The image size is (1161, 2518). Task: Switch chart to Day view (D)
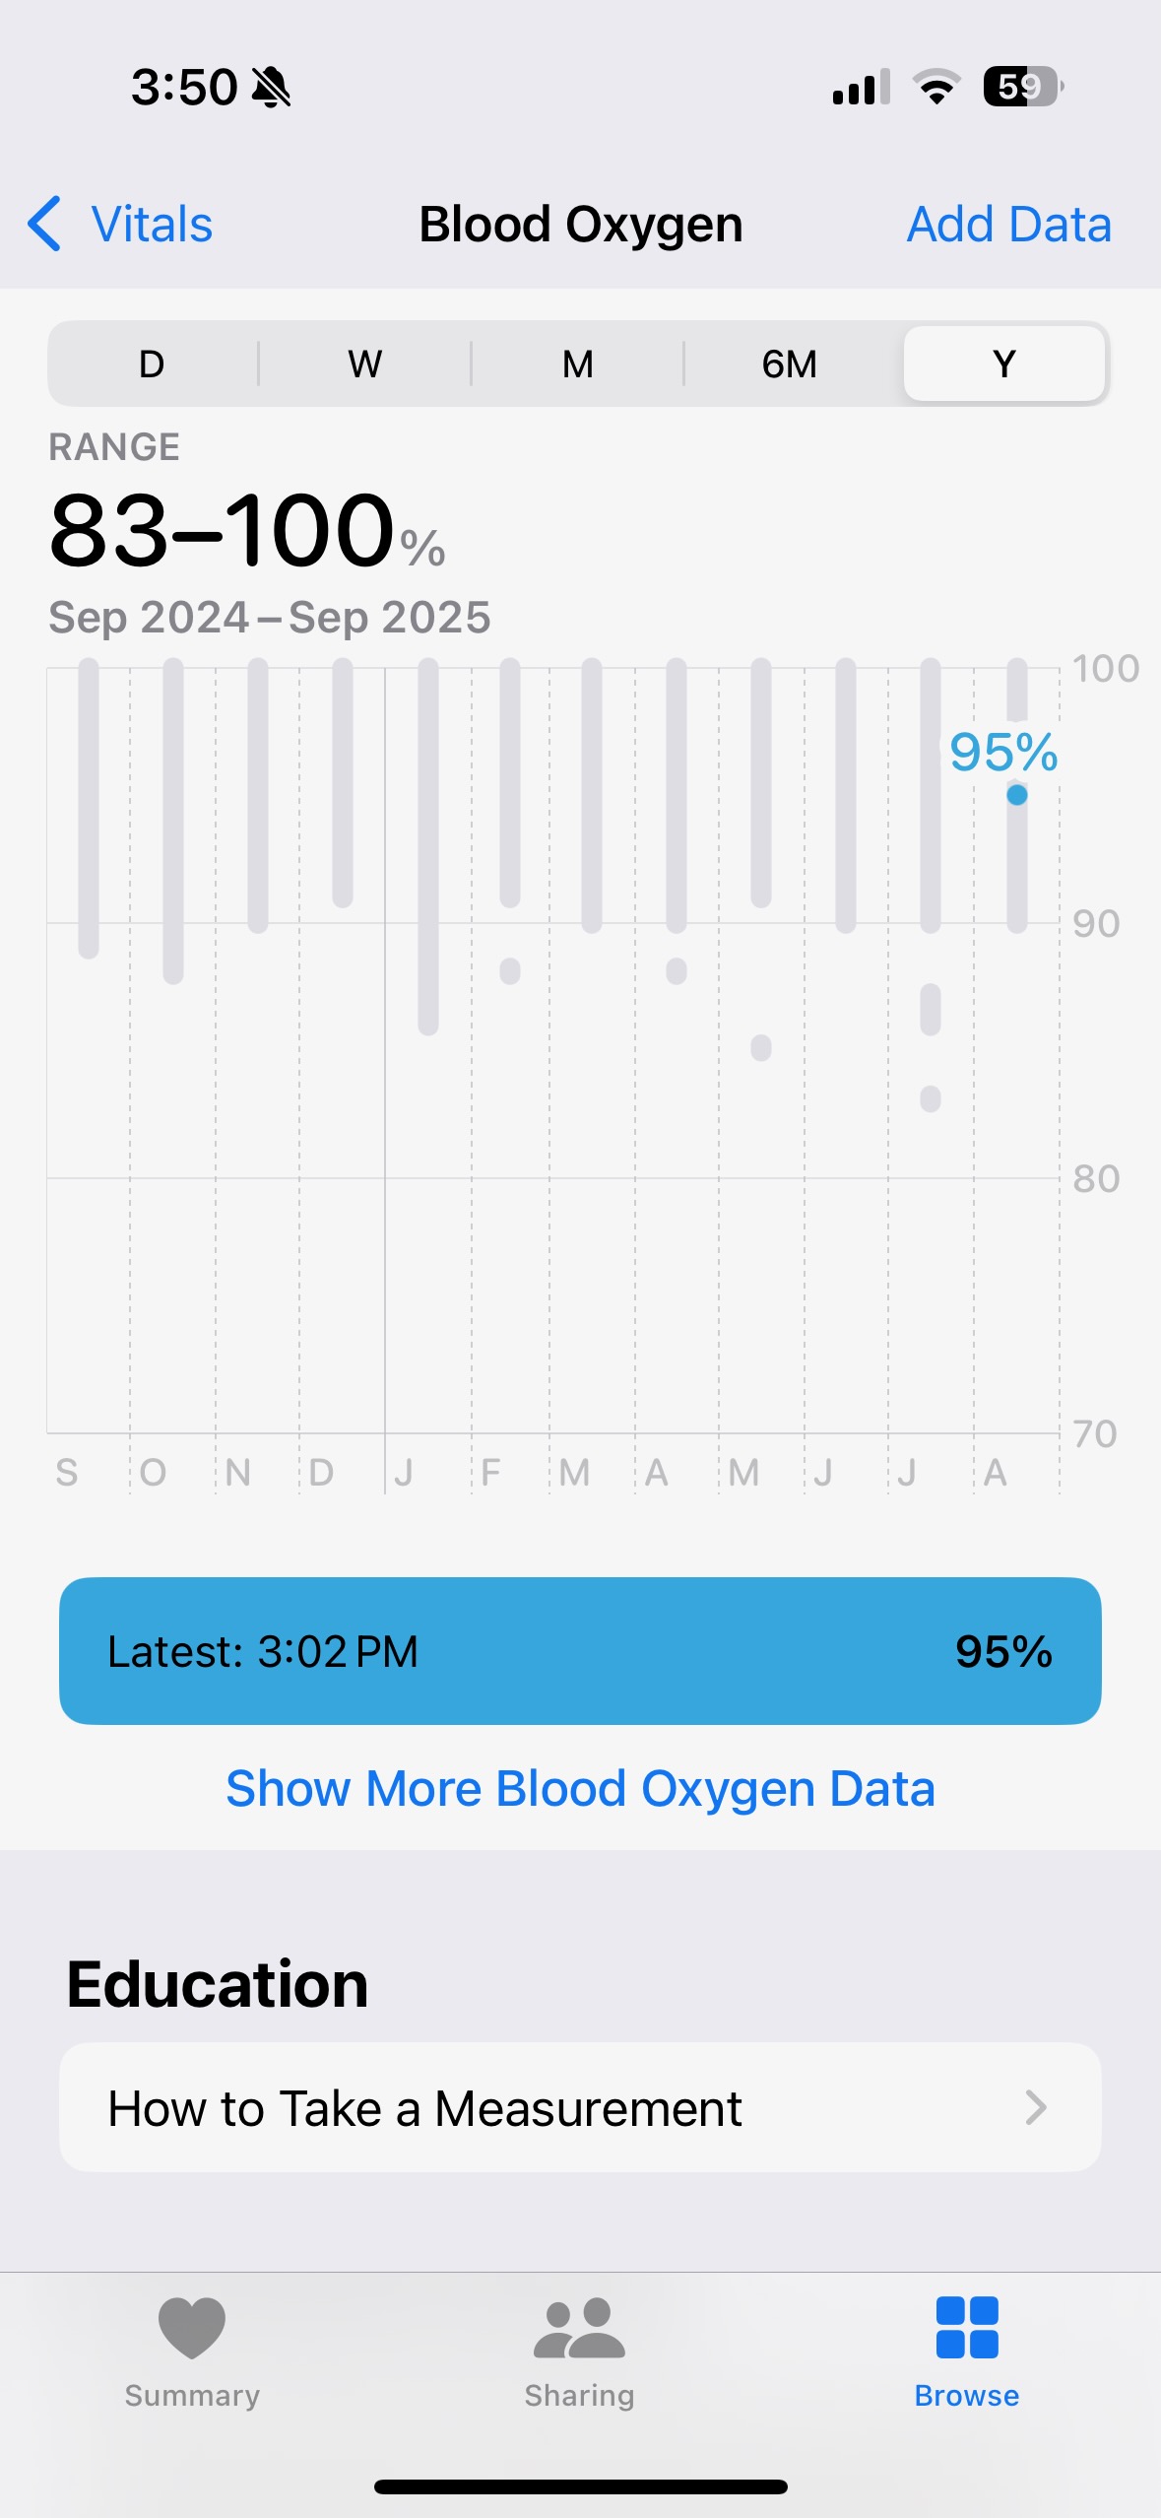(152, 364)
